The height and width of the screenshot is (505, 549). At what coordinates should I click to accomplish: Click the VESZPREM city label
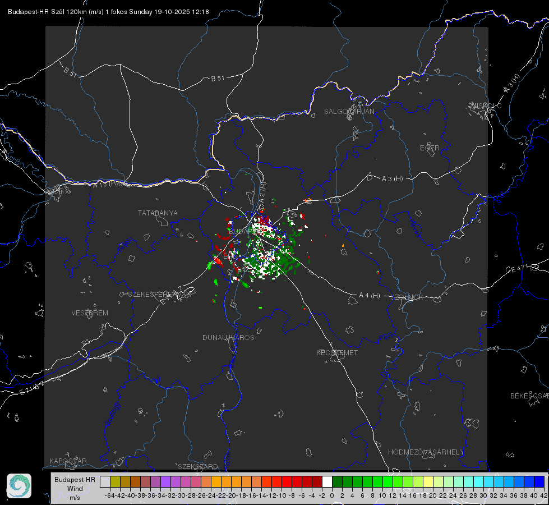coord(90,313)
